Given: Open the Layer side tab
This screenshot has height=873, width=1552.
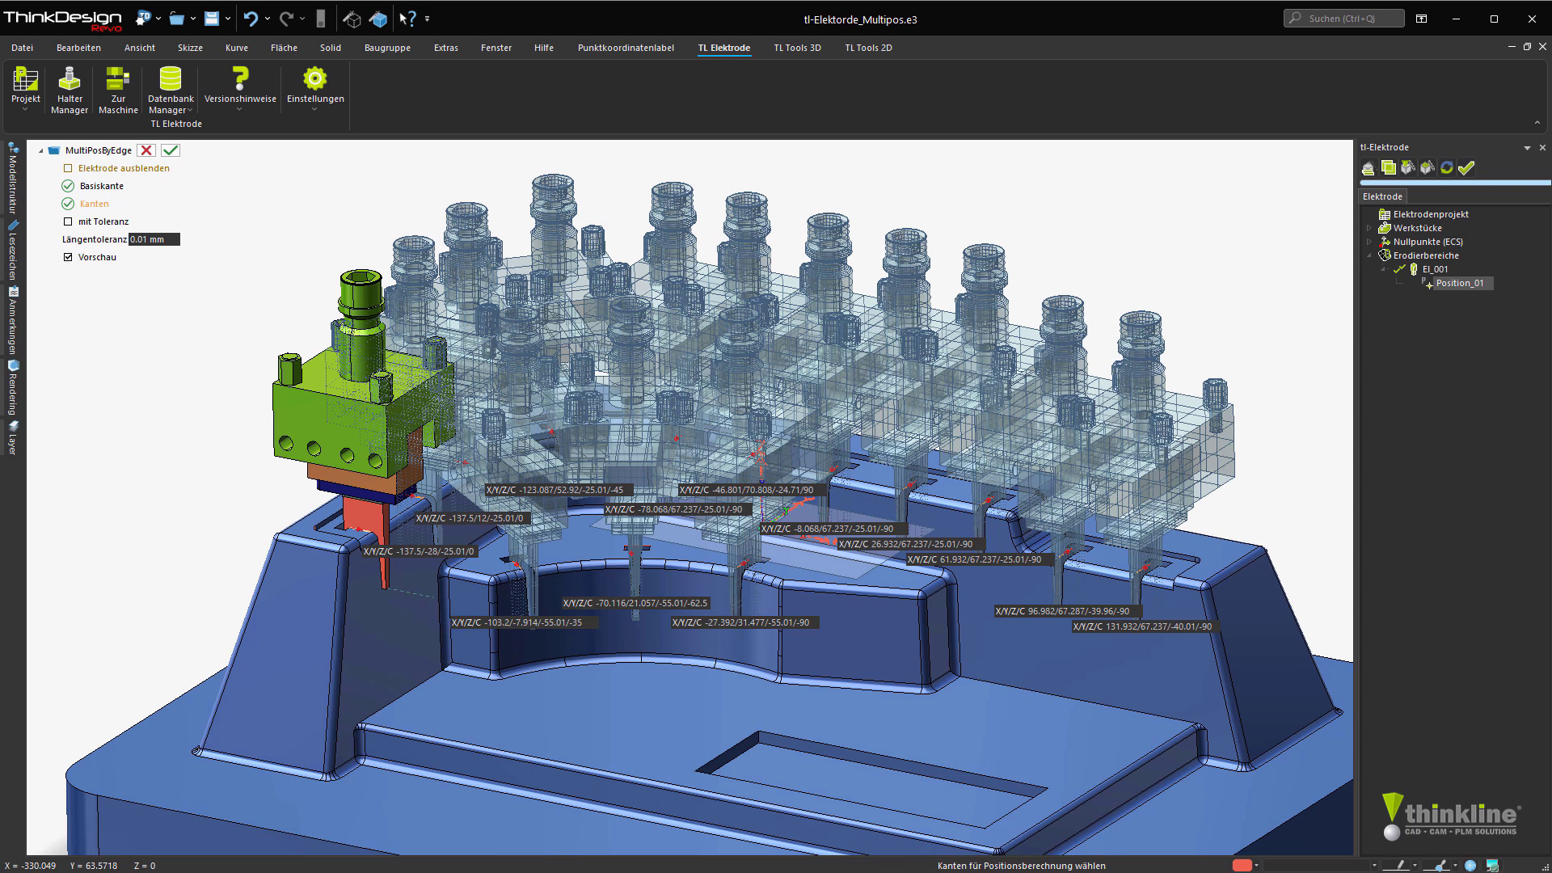Looking at the screenshot, I should tap(13, 438).
